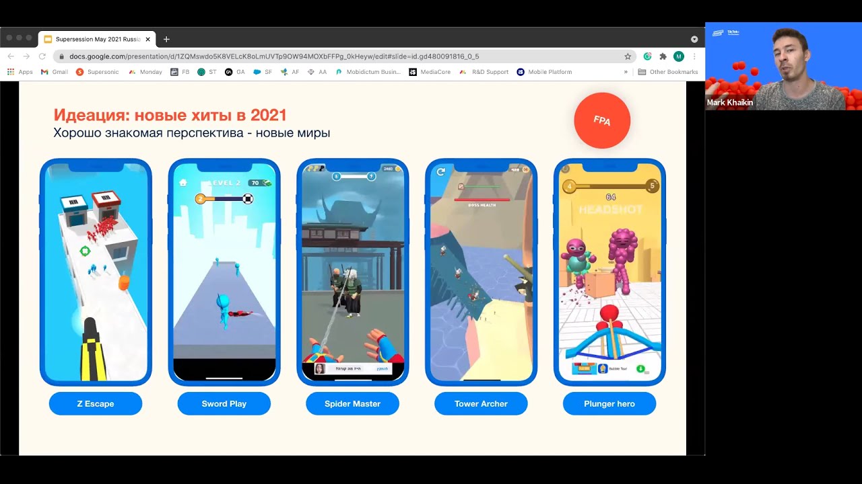Open the SF Salesforce bookmark

click(x=263, y=72)
